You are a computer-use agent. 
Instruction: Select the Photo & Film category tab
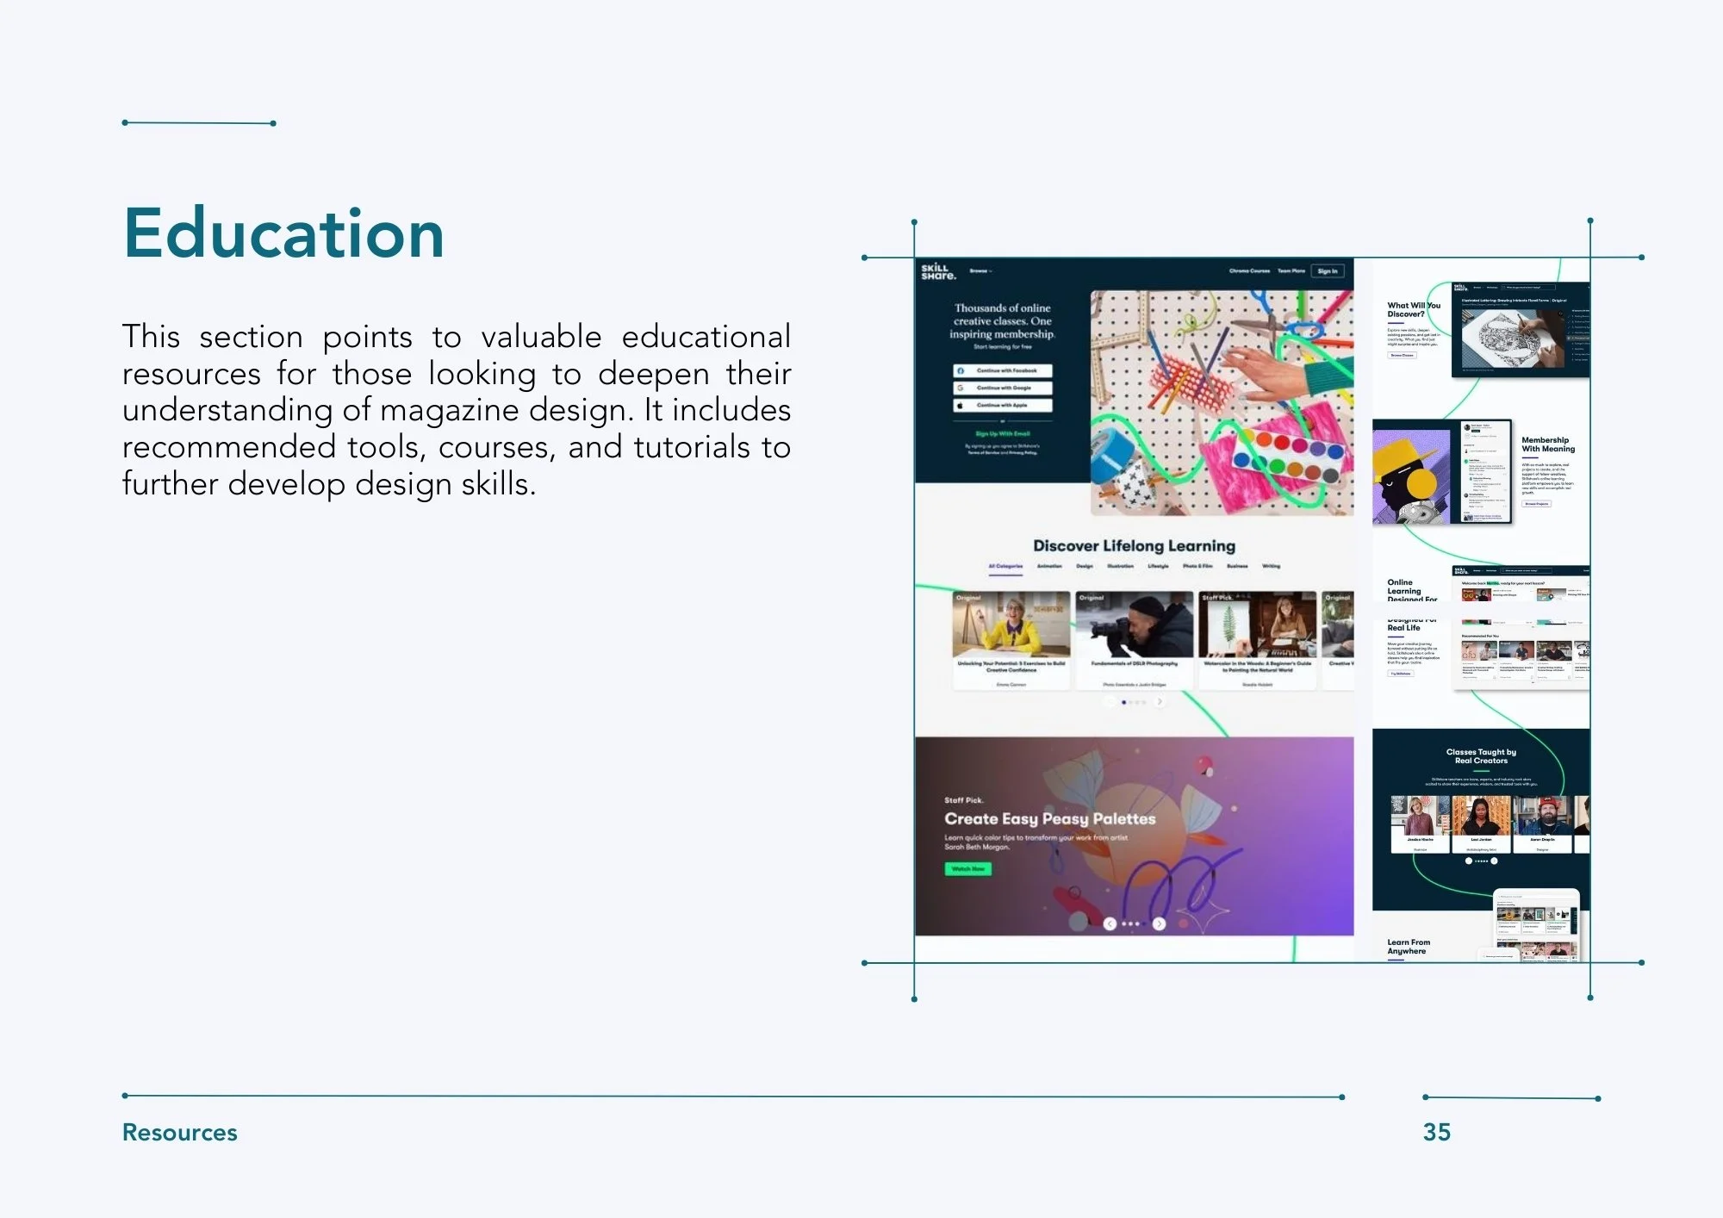click(x=1197, y=566)
